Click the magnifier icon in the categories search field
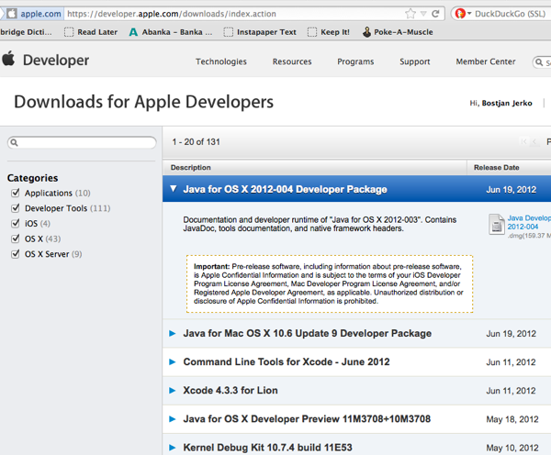 pyautogui.click(x=14, y=142)
